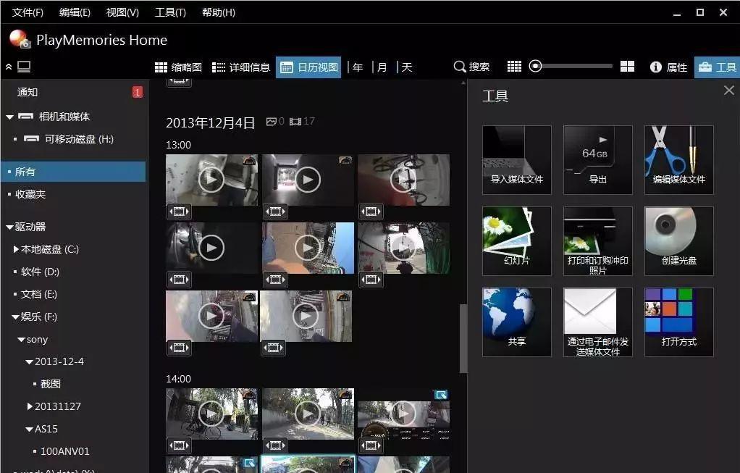Open the 100ANV01 folder

(64, 451)
